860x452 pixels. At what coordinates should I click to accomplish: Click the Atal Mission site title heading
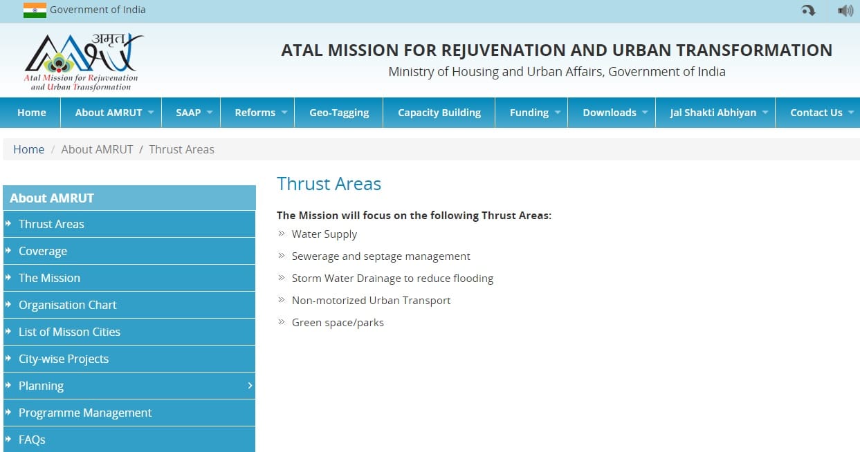[556, 50]
